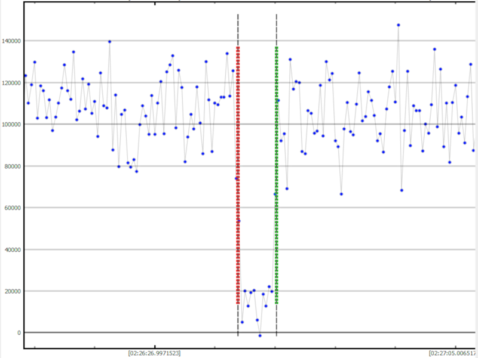Screen dimensions: 478x358
Task: Click the 120000 y-axis label
Action: 11,82
